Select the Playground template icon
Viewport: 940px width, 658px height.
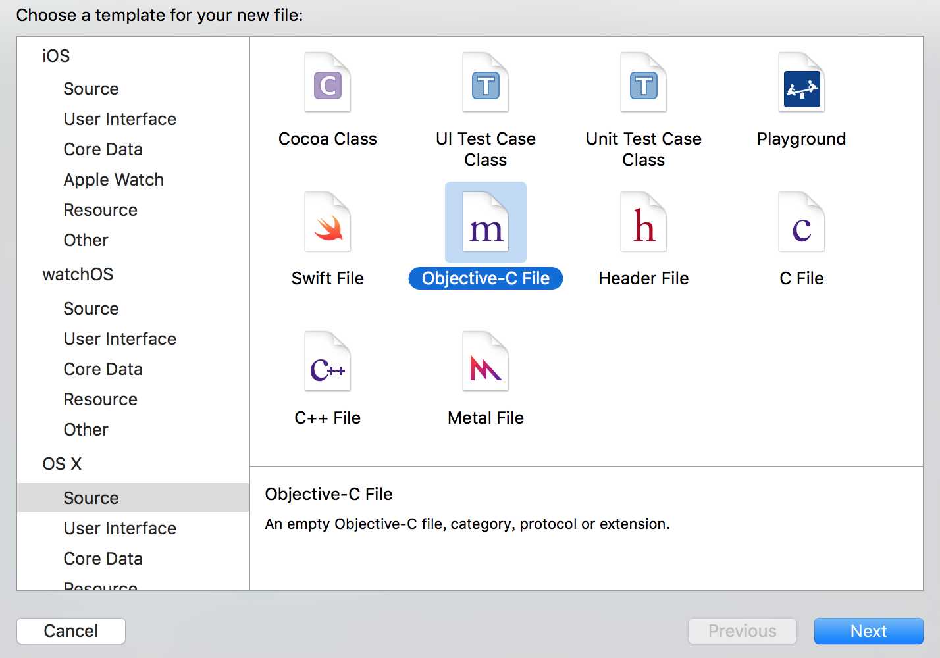[802, 83]
